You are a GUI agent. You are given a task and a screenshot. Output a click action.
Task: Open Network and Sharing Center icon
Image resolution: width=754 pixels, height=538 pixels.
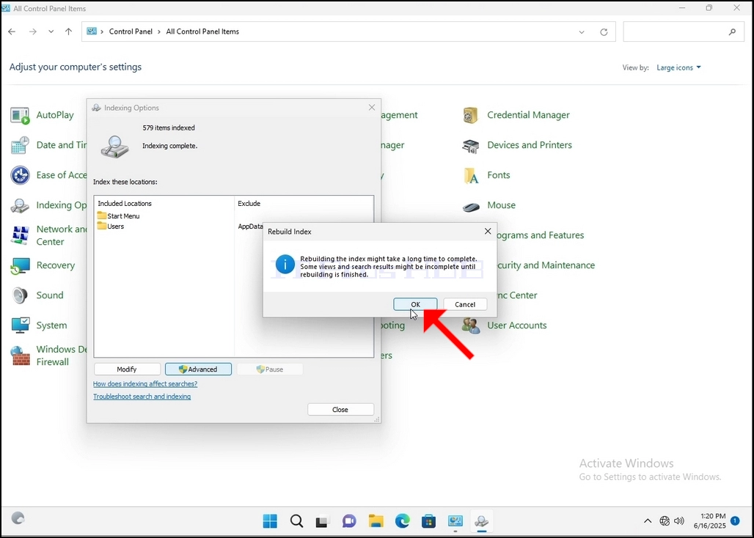pos(20,235)
